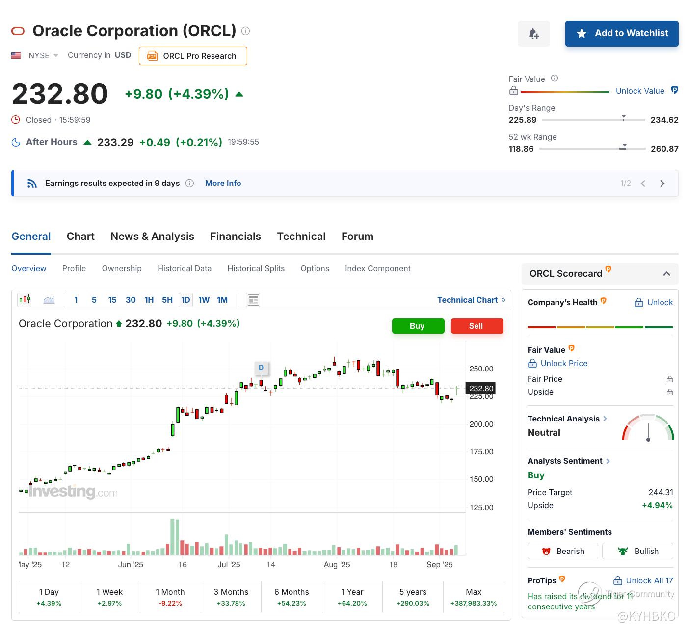Click the dividend D marker on chart
This screenshot has width=689, height=632.
[261, 368]
